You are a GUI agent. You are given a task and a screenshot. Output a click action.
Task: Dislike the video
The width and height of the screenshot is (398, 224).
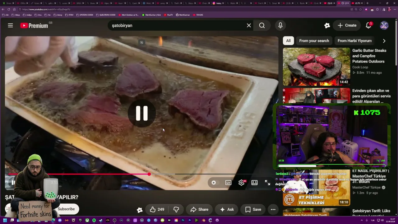(176, 210)
